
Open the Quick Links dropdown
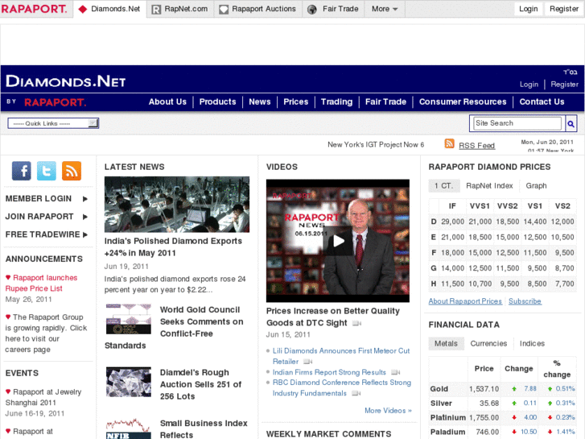tap(53, 123)
